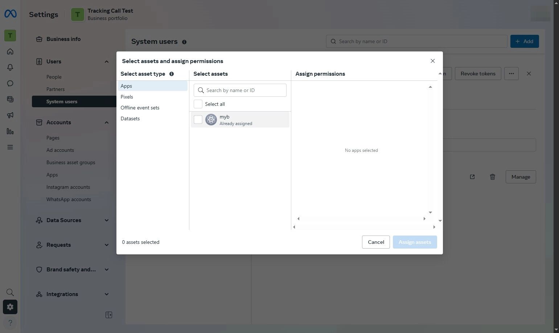The height and width of the screenshot is (333, 559).
Task: Open Business info settings
Action: 63,39
